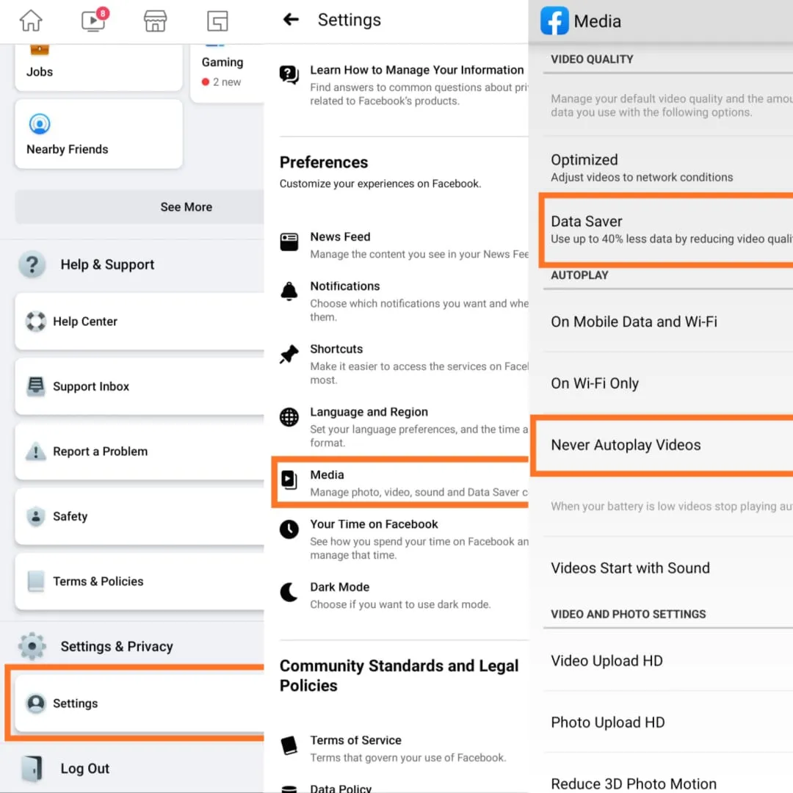The image size is (793, 793).
Task: Tap the back arrow beside Settings
Action: coord(292,20)
